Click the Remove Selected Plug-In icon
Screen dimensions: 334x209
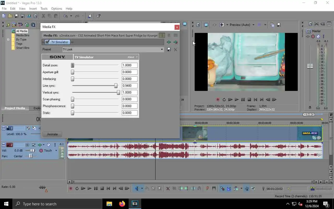click(176, 42)
